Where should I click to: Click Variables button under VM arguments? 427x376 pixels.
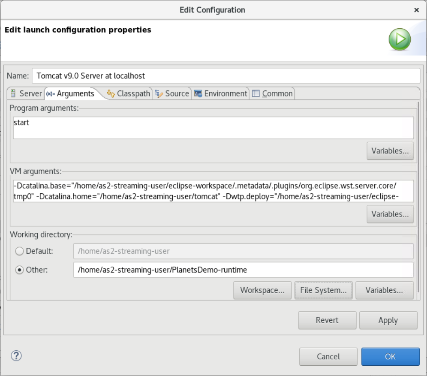[390, 214]
